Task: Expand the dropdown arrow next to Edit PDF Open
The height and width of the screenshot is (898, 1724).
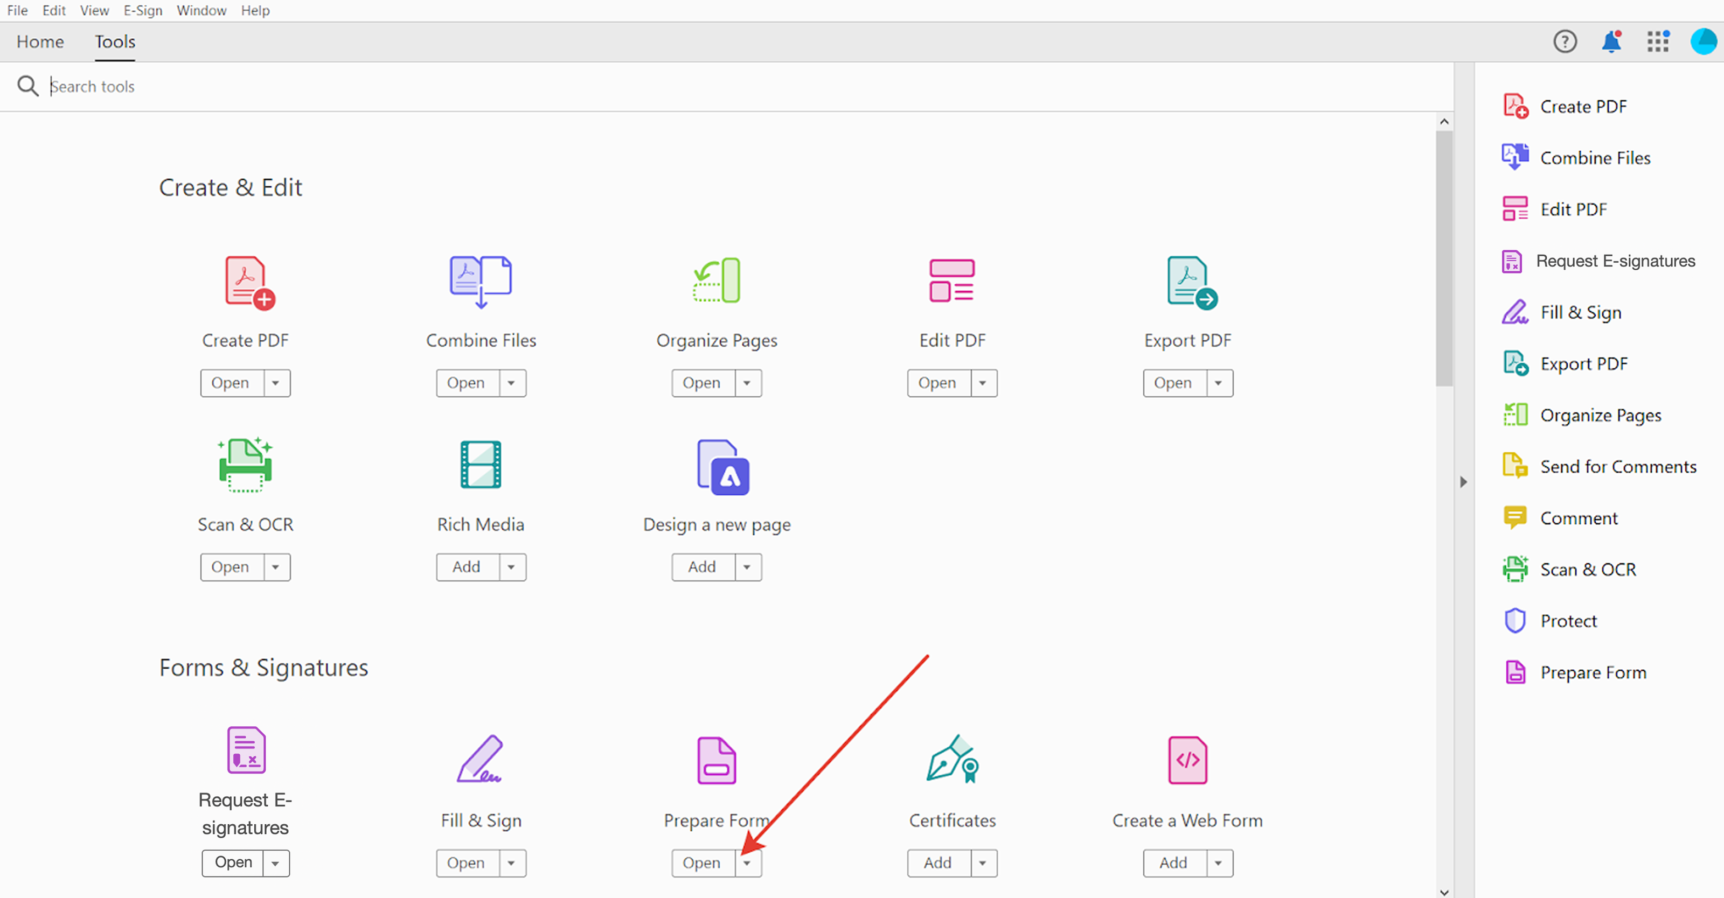Action: [983, 383]
